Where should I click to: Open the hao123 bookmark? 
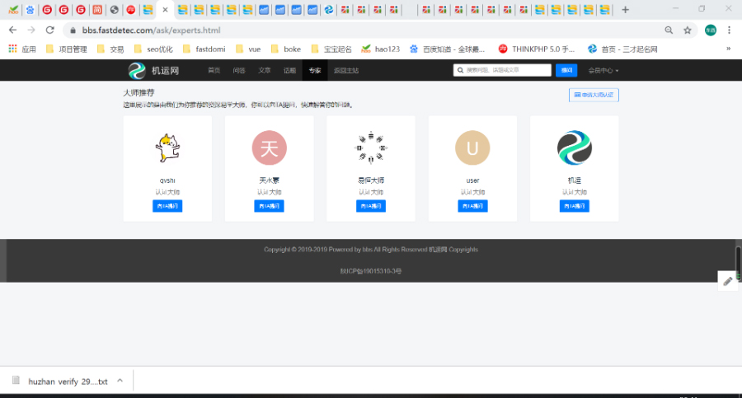coord(380,49)
